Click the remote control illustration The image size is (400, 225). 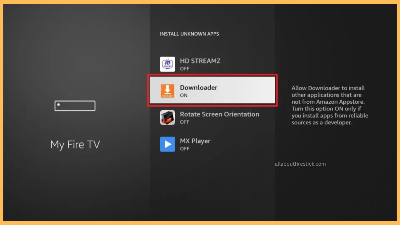pos(75,106)
